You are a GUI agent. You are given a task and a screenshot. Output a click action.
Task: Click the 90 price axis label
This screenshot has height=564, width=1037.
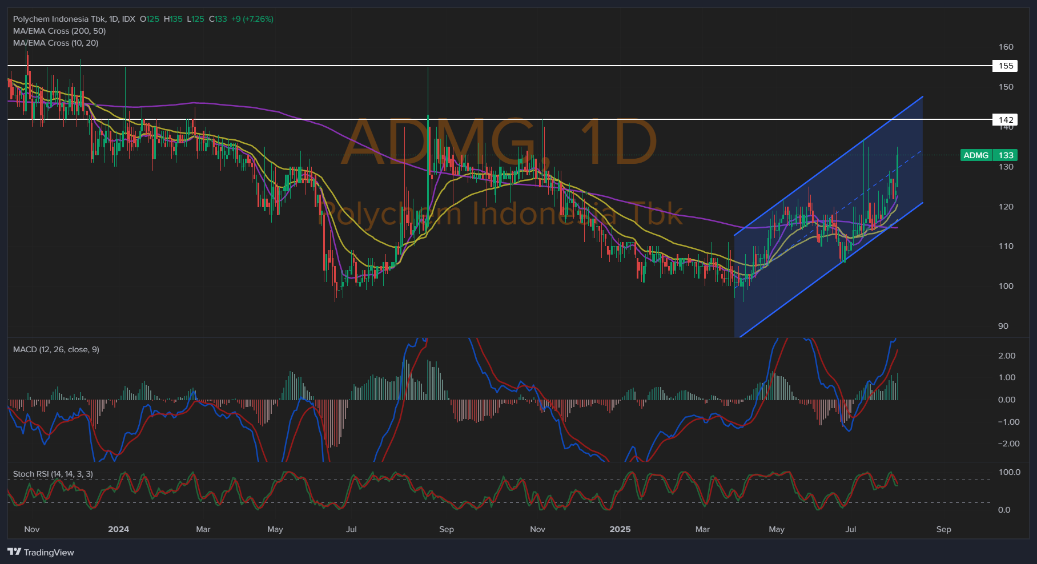pos(1003,326)
